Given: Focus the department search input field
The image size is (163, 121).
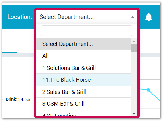Looking at the screenshot, I should point(87,31).
